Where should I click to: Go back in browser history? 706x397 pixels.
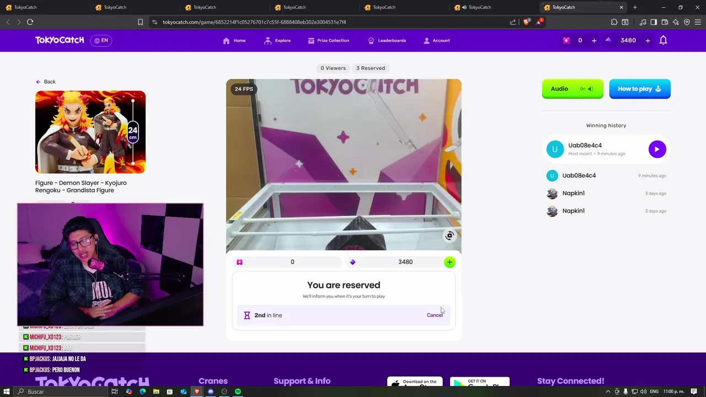coord(8,22)
